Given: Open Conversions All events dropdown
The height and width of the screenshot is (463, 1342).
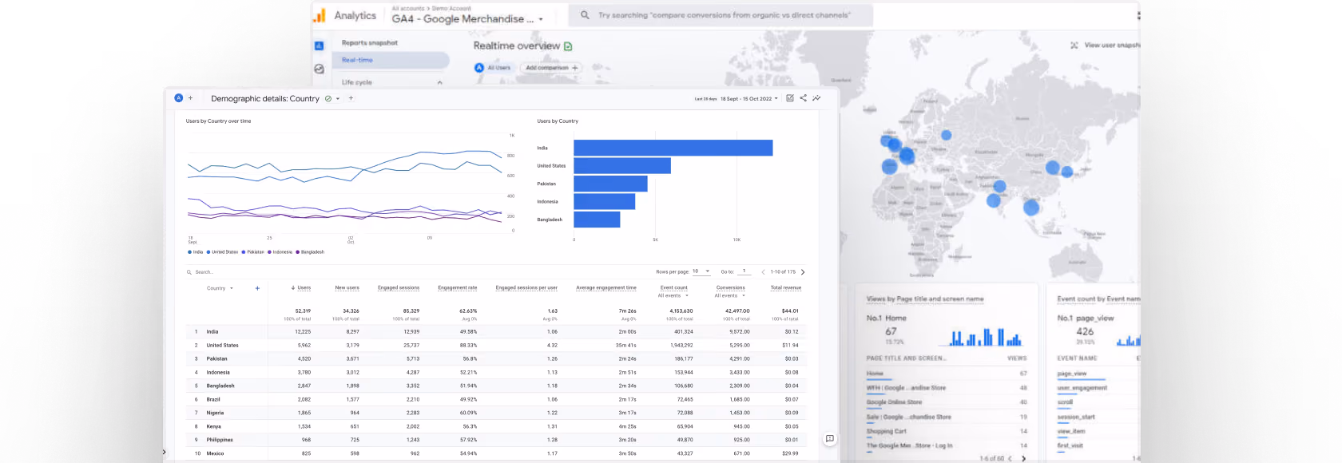Looking at the screenshot, I should coord(730,295).
